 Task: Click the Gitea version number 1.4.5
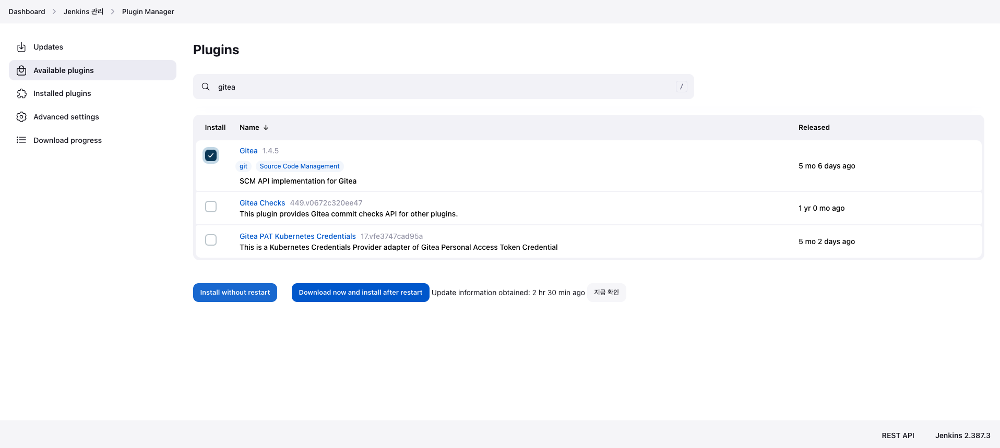coord(270,151)
